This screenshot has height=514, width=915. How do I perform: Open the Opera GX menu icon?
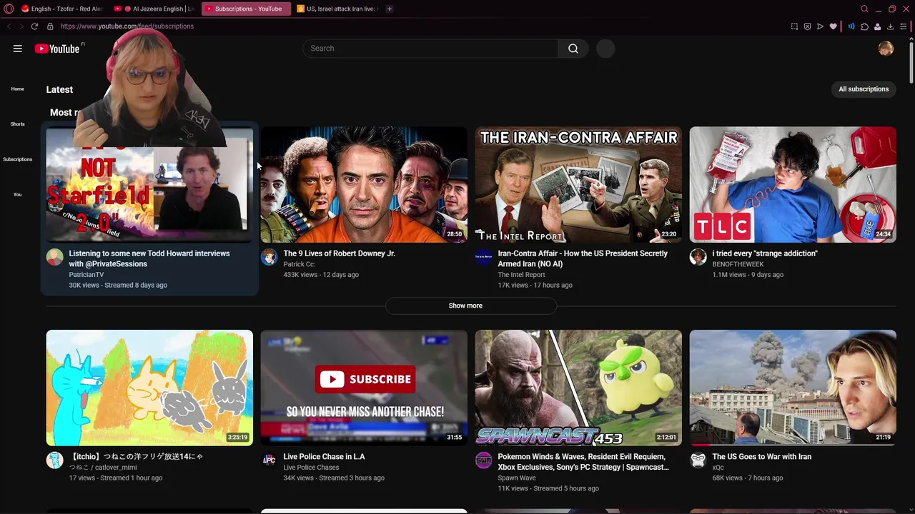[x=9, y=9]
